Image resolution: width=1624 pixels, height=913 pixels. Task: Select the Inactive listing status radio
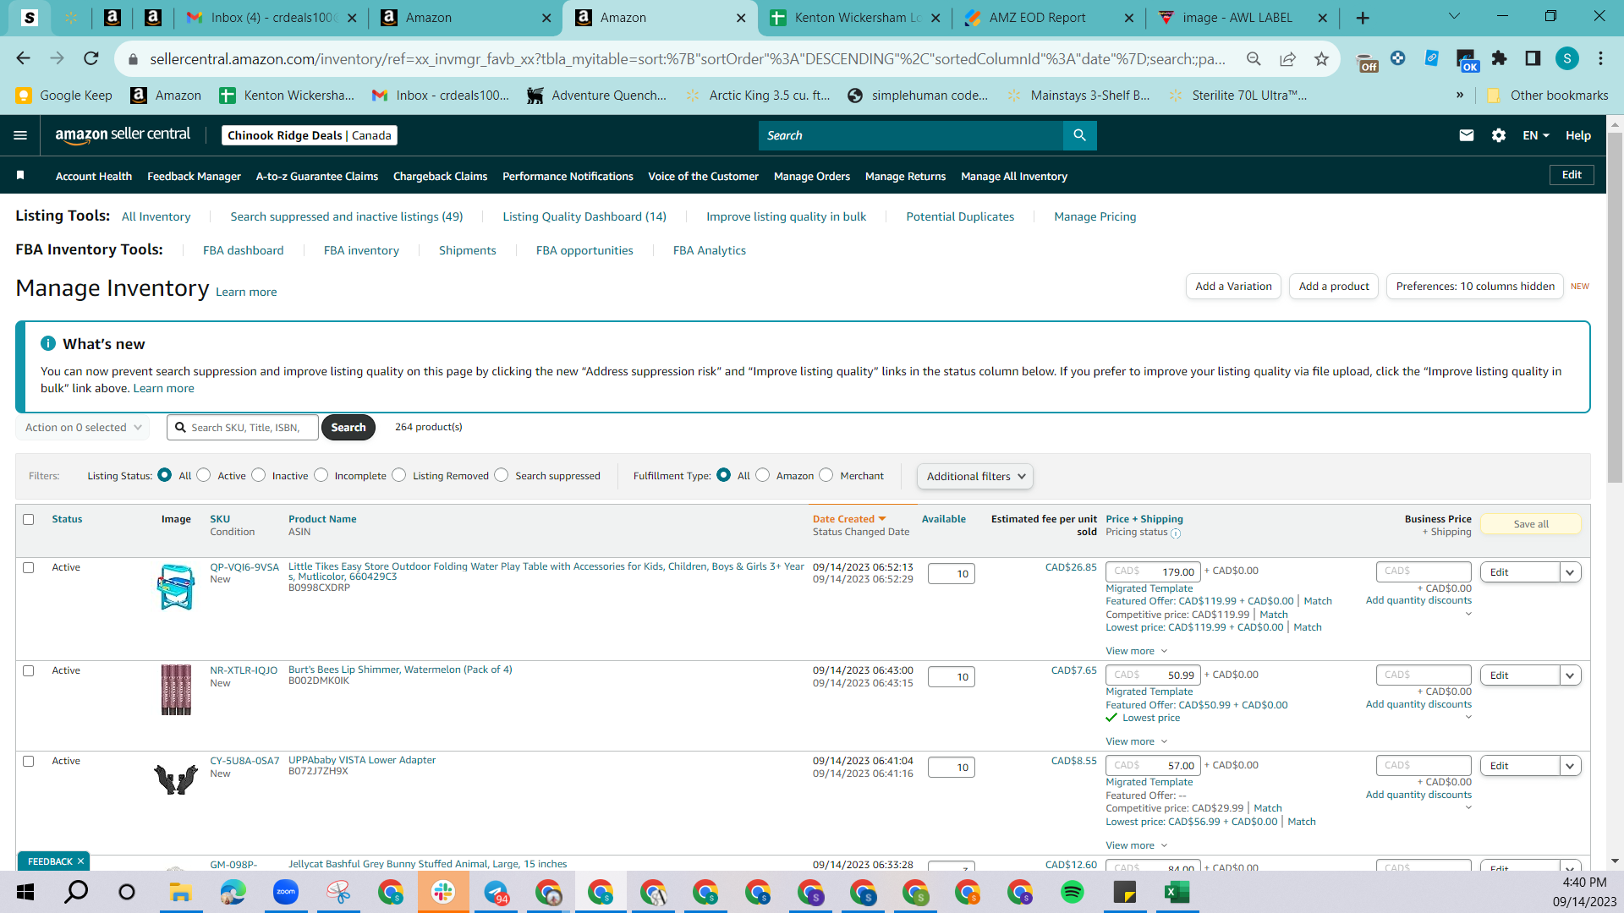click(x=259, y=475)
